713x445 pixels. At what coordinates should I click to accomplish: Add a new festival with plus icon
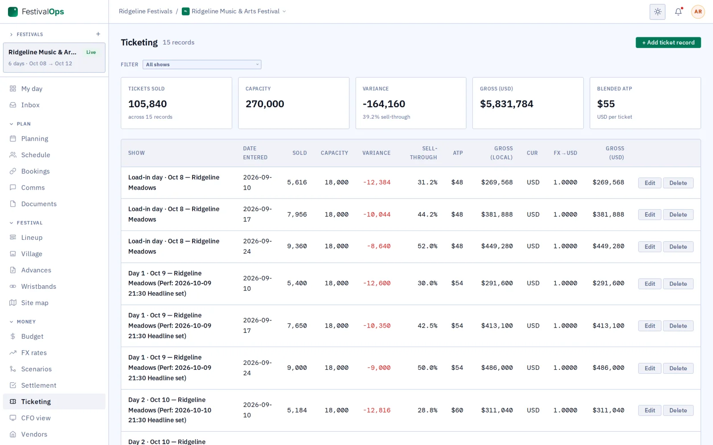coord(98,34)
